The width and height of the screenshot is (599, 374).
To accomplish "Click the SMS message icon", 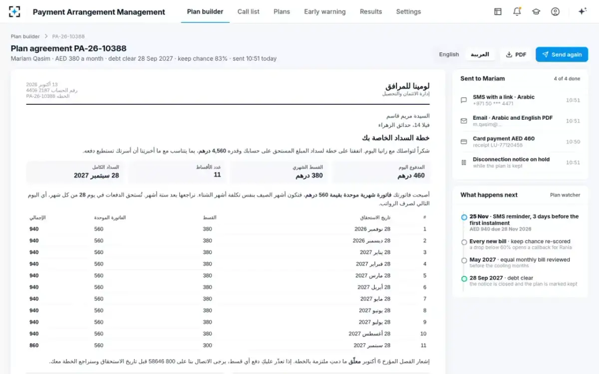I will click(x=464, y=100).
